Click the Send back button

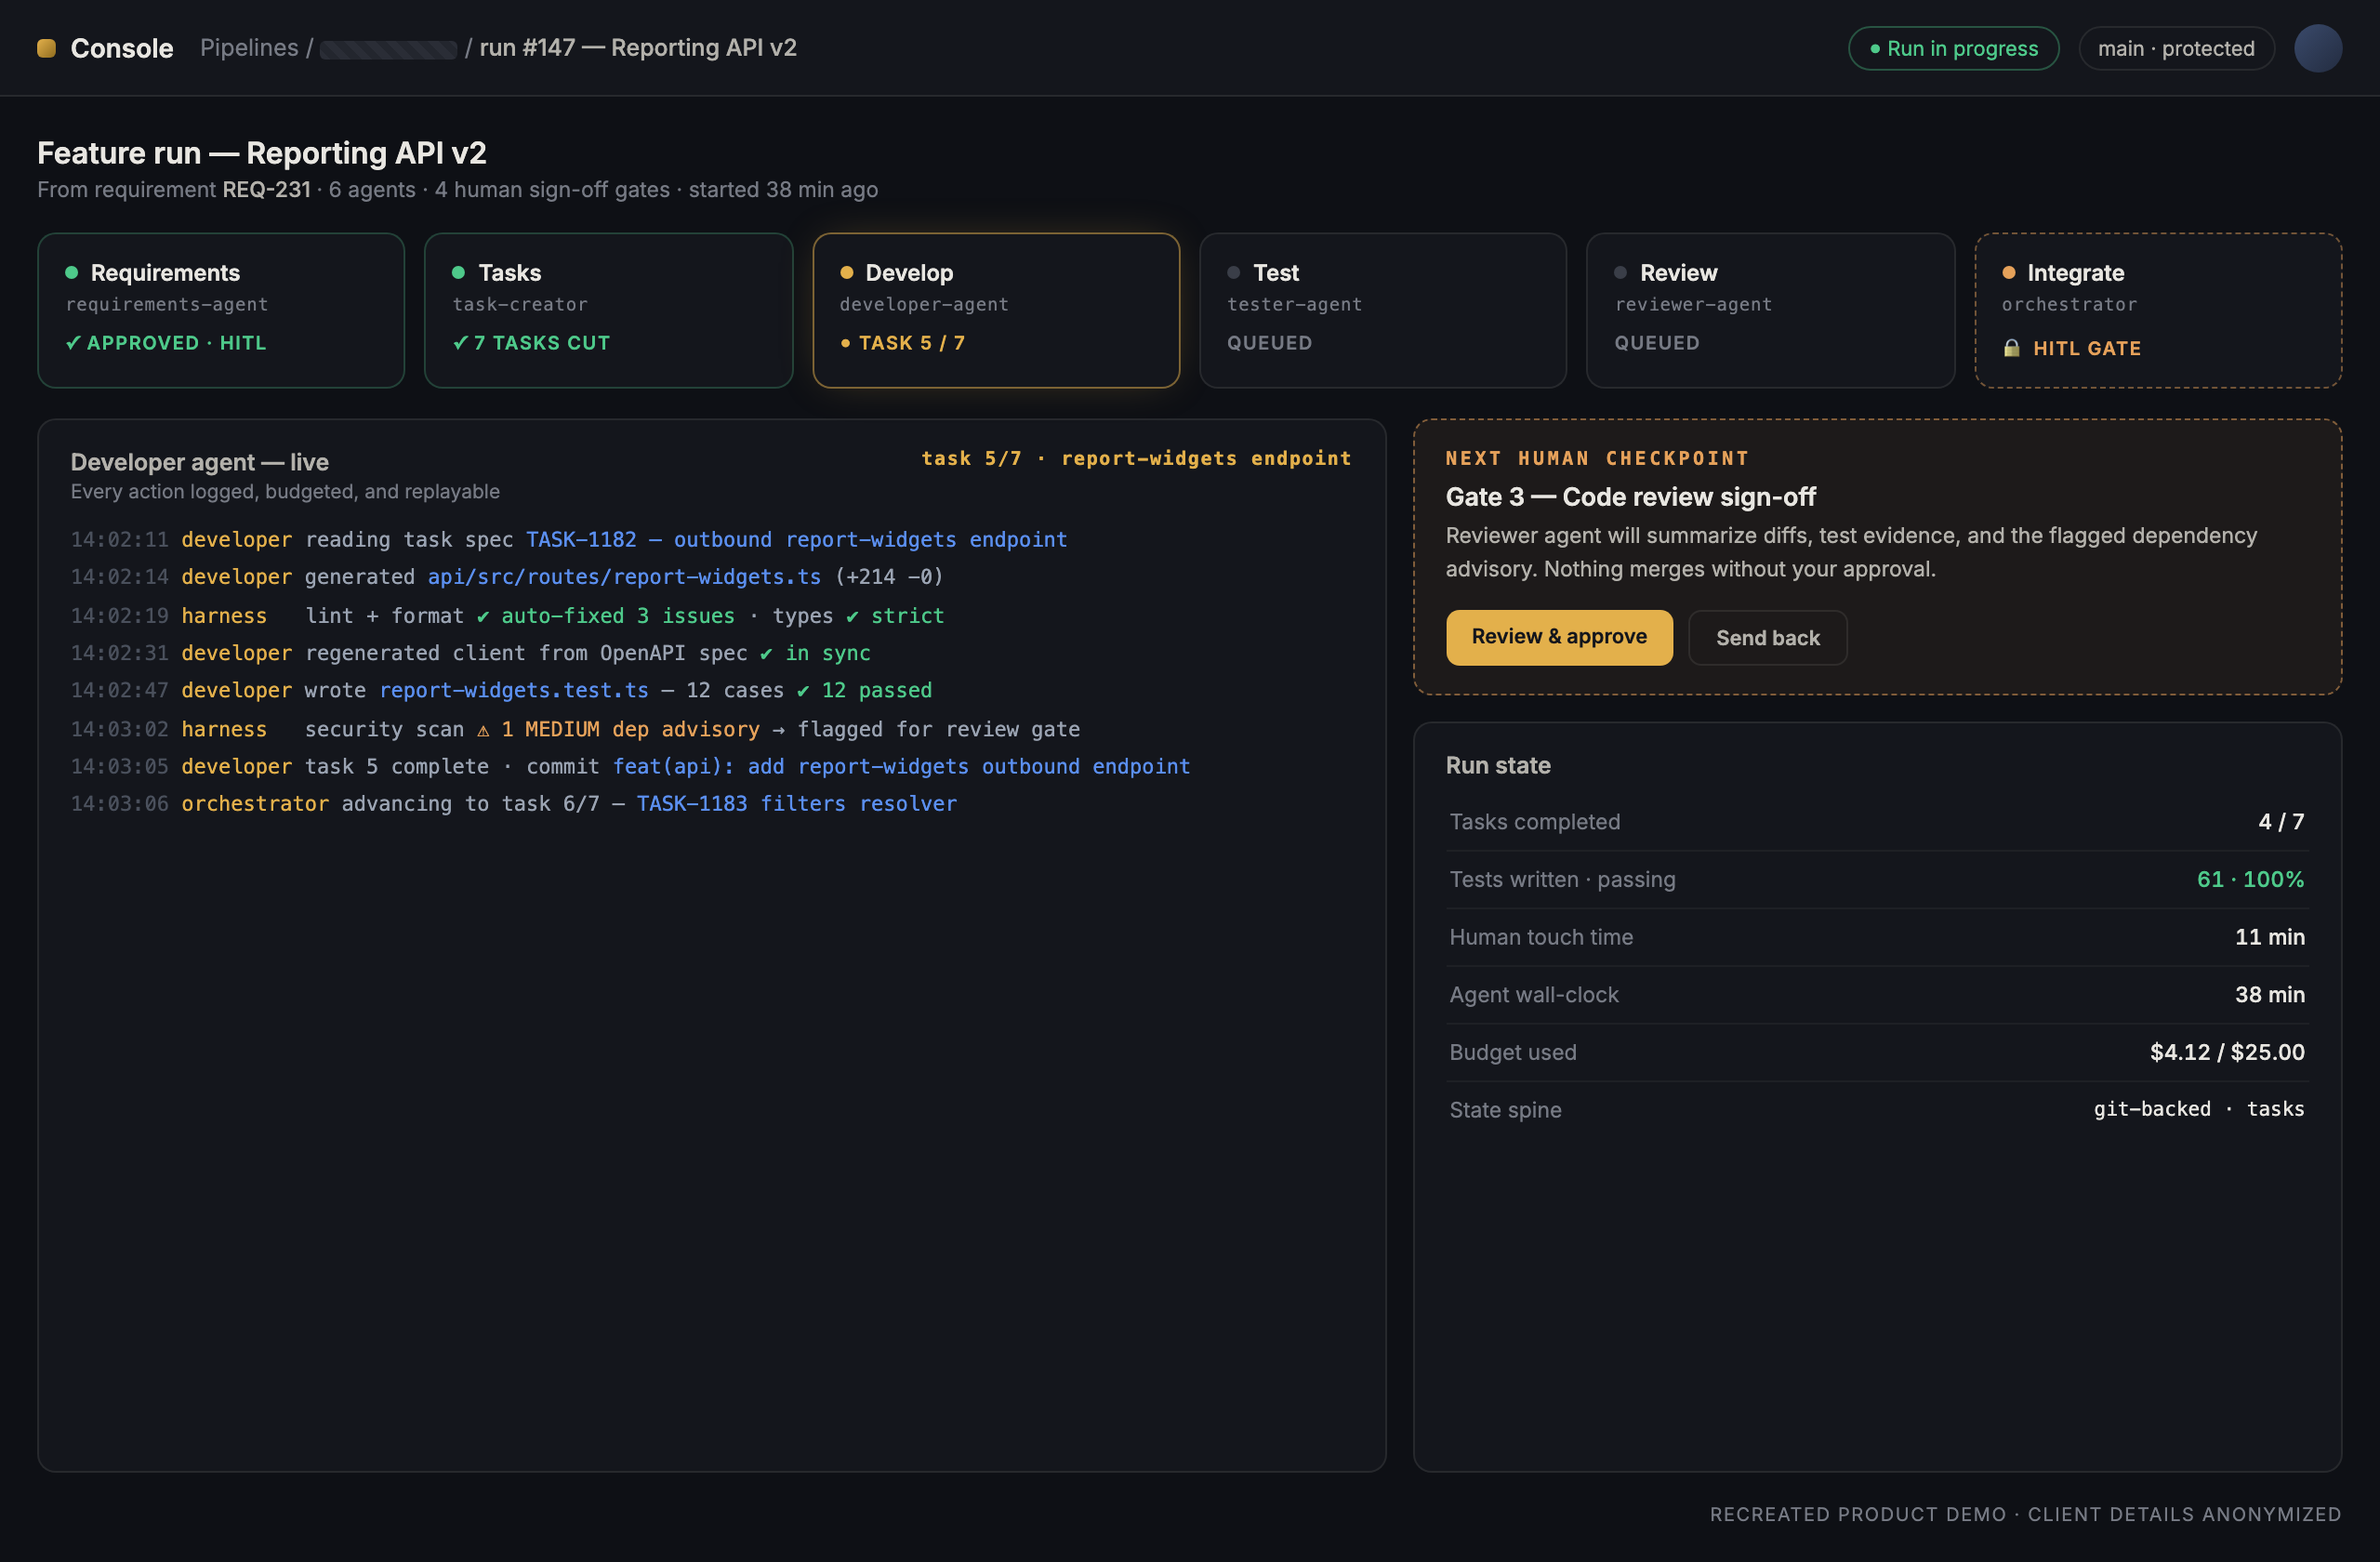point(1767,637)
